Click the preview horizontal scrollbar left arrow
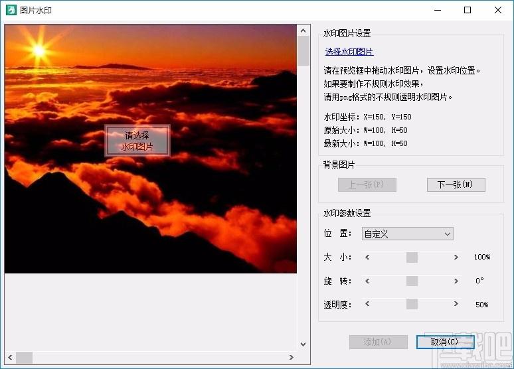Screen dimensions: 514x369 10,357
